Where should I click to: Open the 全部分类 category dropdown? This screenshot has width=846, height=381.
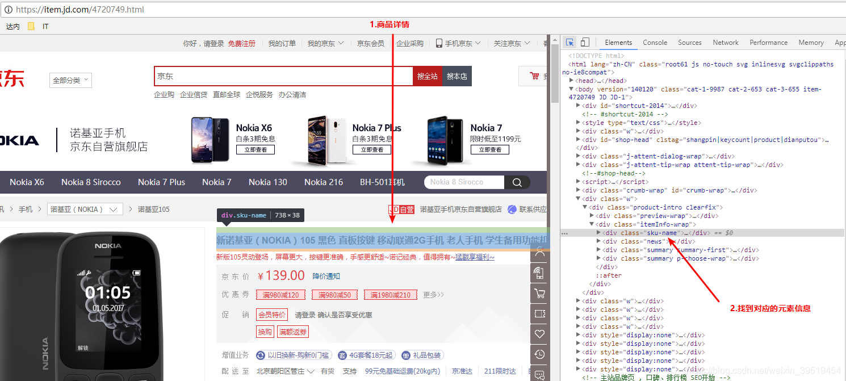(x=70, y=81)
